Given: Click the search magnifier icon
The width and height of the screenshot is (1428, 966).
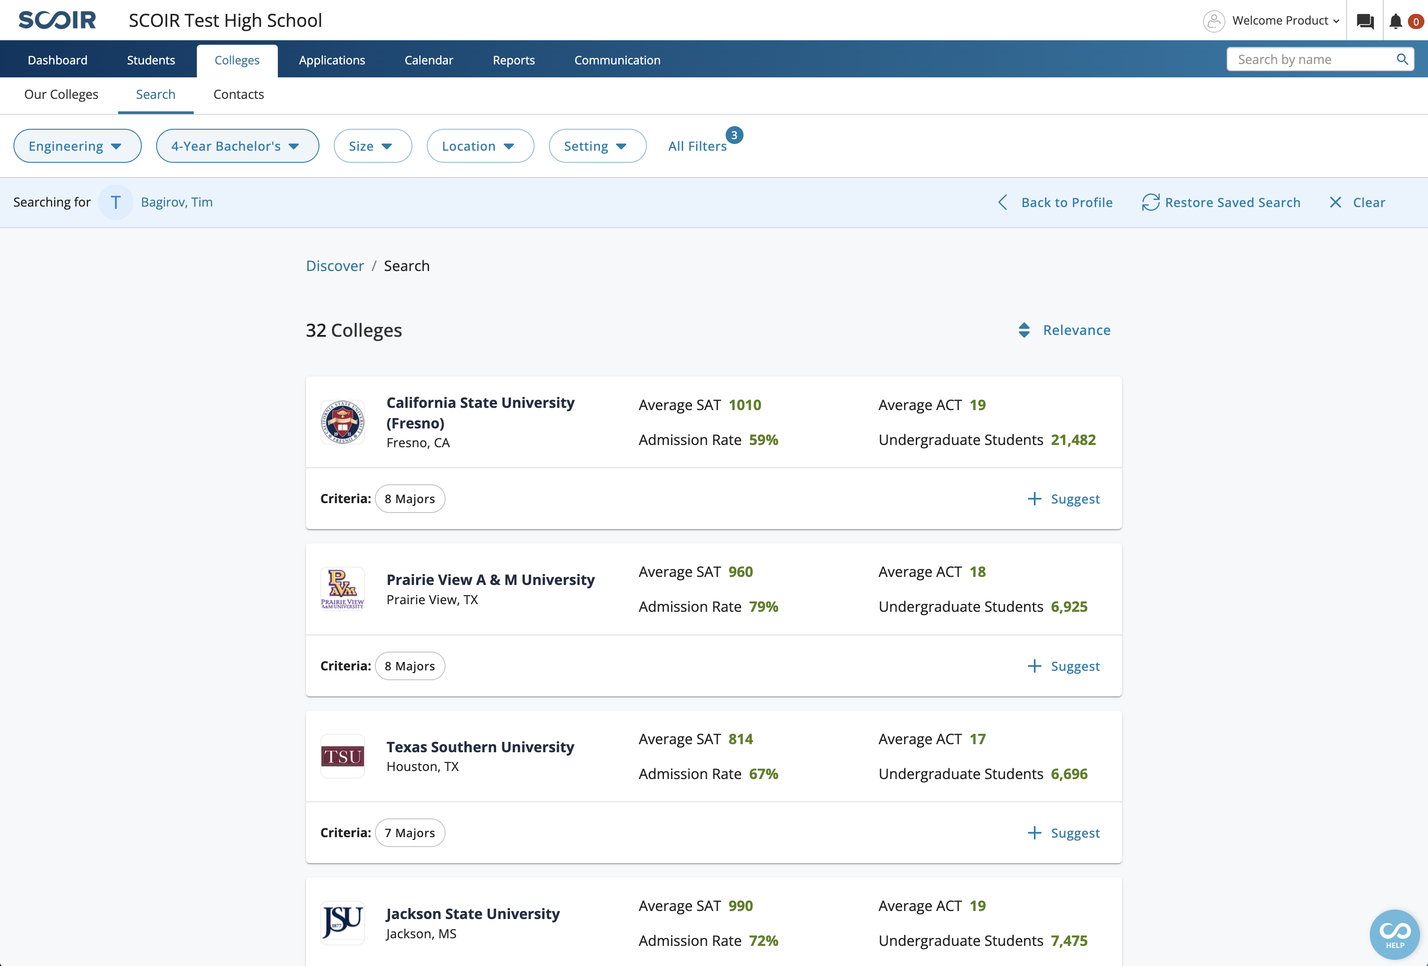Looking at the screenshot, I should (x=1402, y=59).
